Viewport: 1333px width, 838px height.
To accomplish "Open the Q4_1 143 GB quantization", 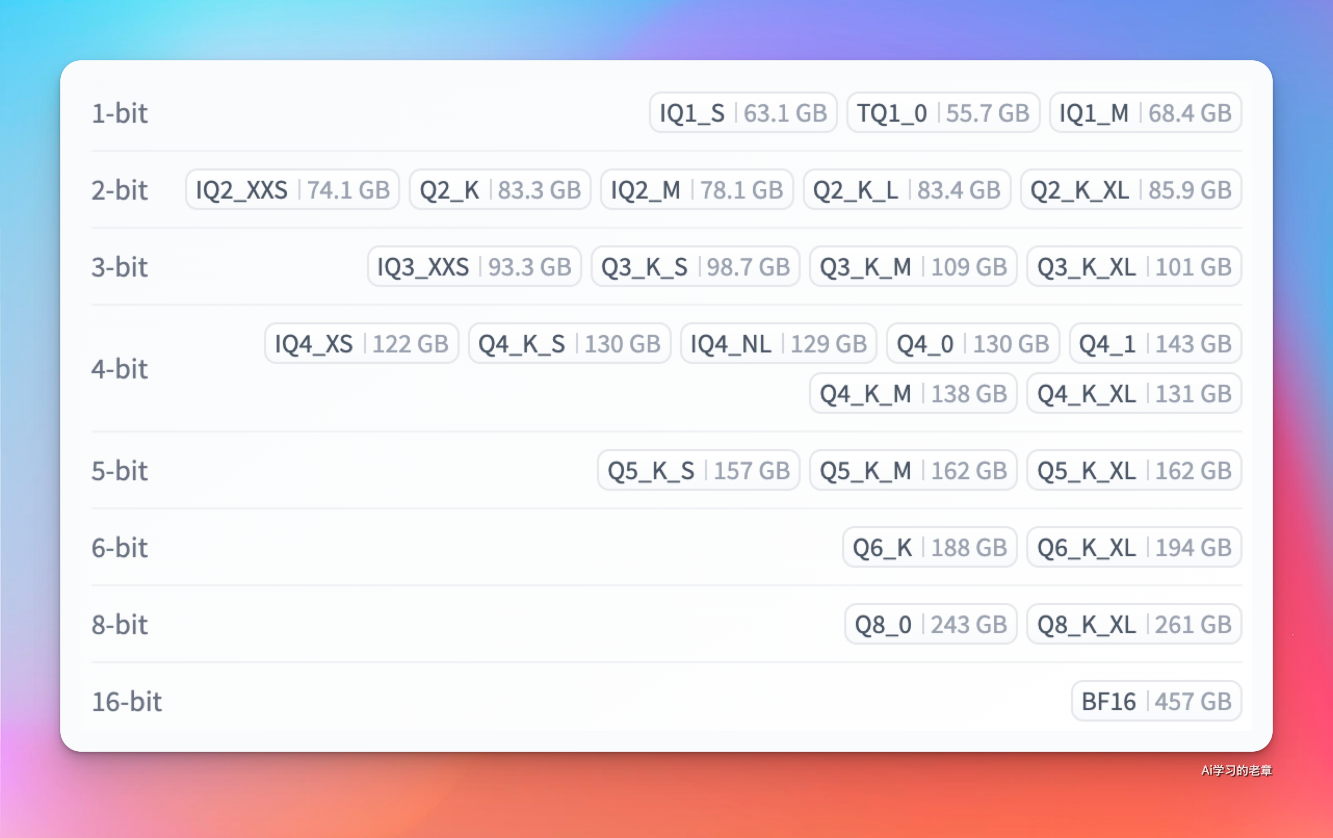I will coord(1155,344).
